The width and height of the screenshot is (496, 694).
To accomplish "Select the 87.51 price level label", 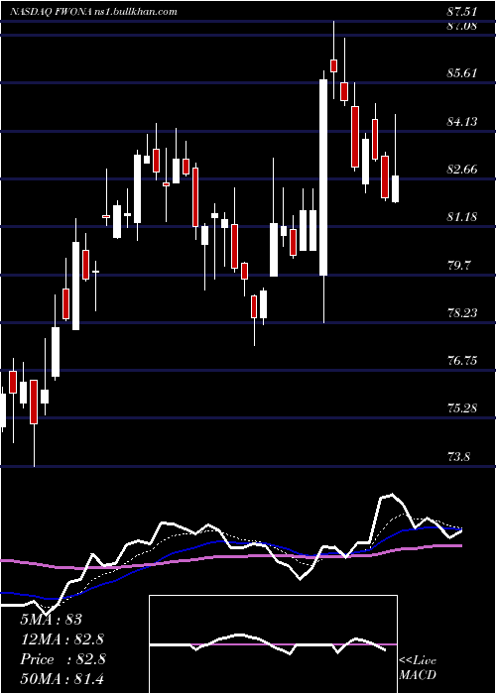I will click(x=461, y=12).
